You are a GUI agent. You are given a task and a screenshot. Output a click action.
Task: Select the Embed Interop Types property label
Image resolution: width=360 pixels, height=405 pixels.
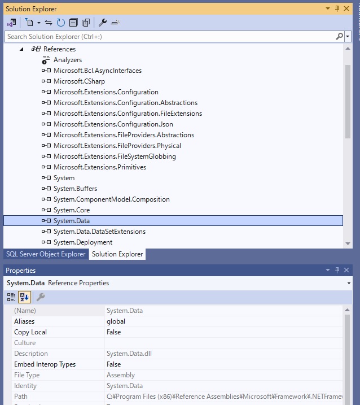[x=45, y=364]
